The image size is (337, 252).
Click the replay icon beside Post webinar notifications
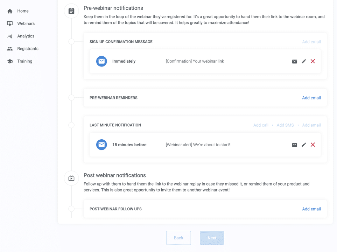click(x=71, y=178)
